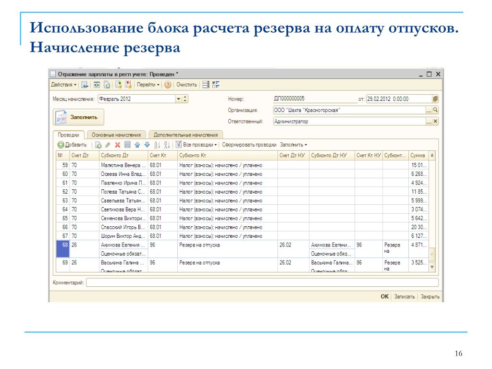Screen dimensions: 492x369
Task: Select row 63 Савельева Татьяна
Action: click(x=243, y=200)
